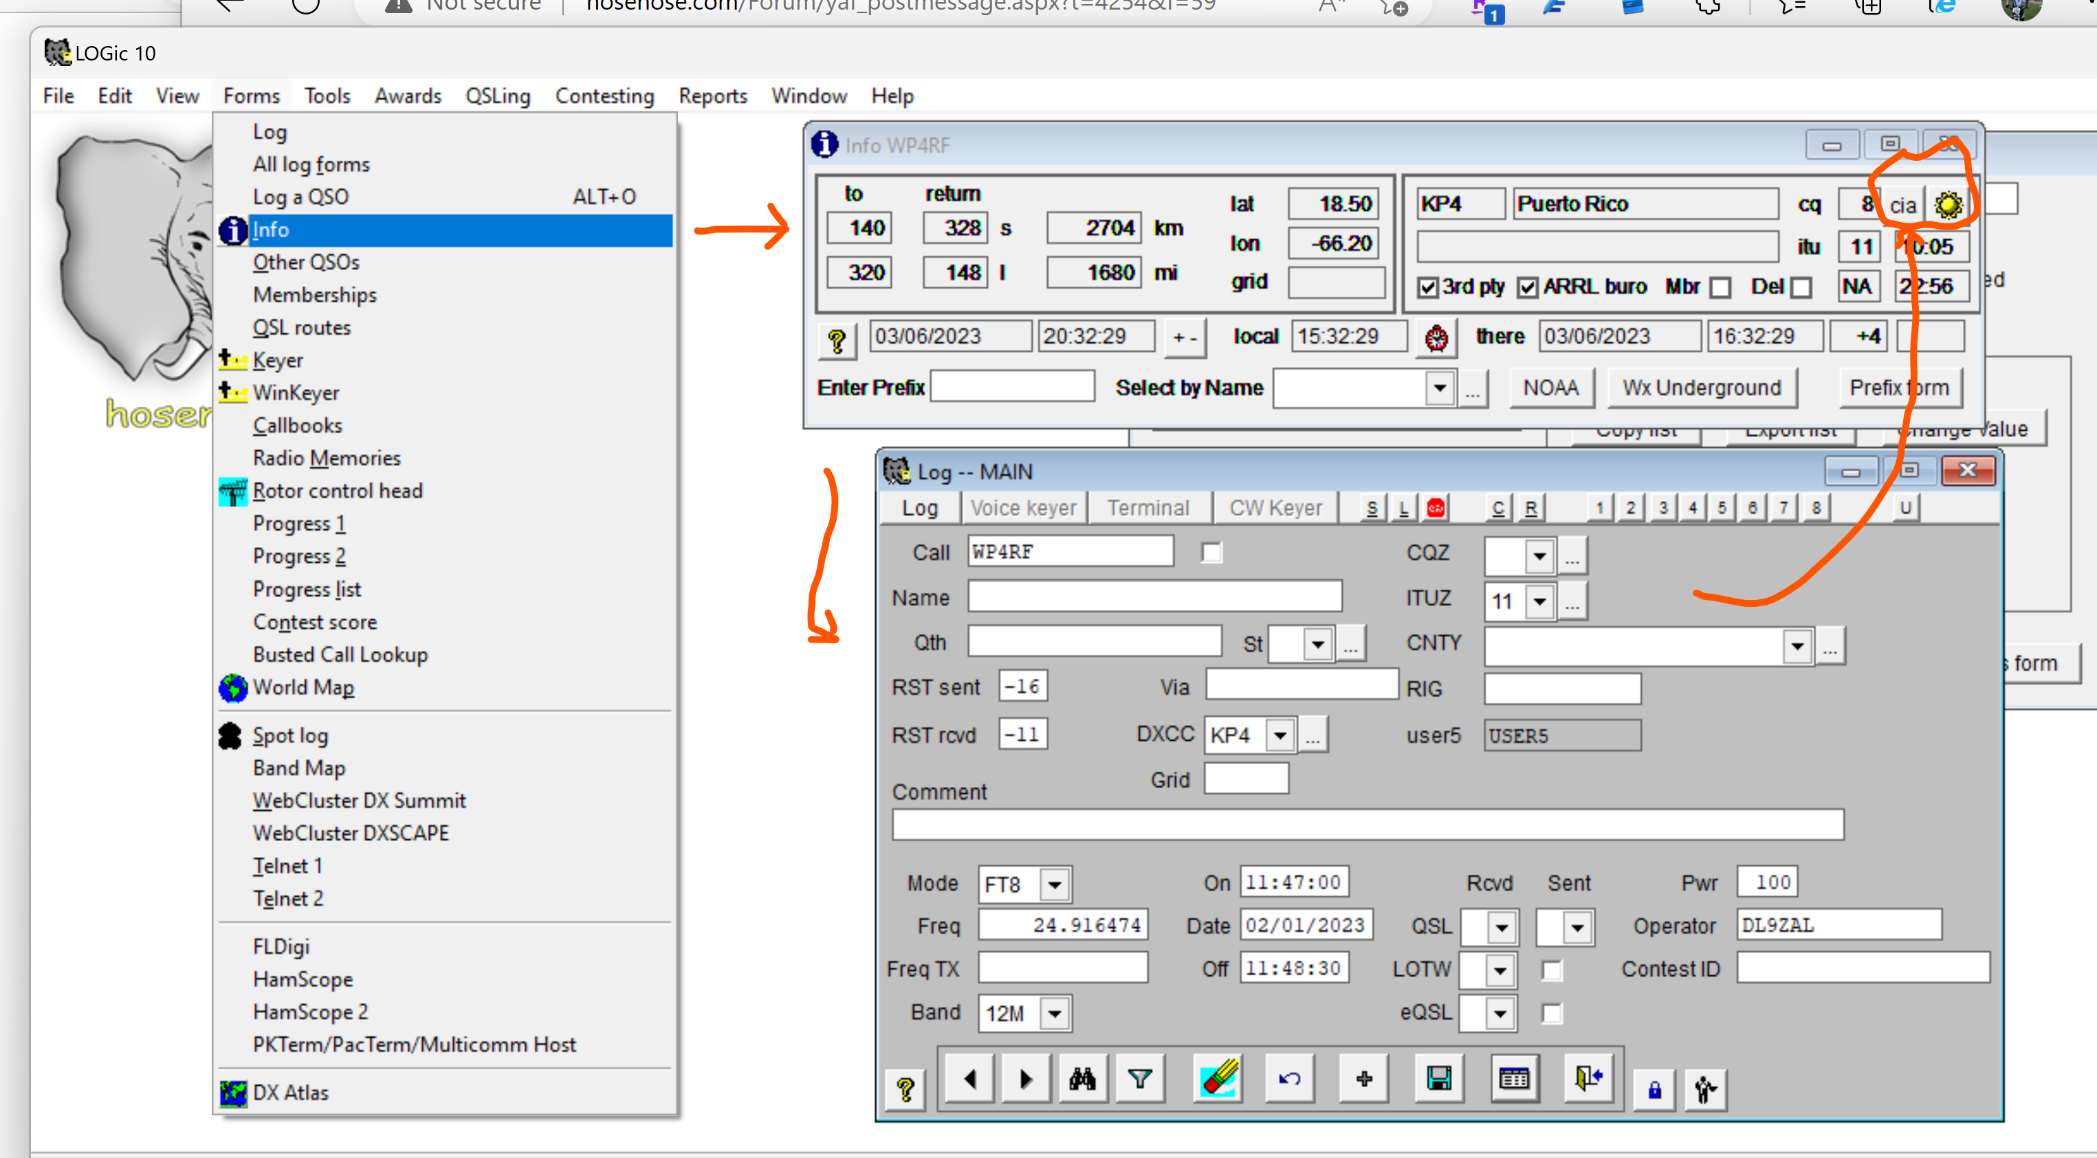Click the NOAA button

point(1551,388)
